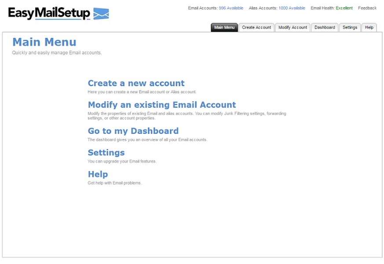The height and width of the screenshot is (264, 384).
Task: Switch to the Create Account tab
Action: 256,27
